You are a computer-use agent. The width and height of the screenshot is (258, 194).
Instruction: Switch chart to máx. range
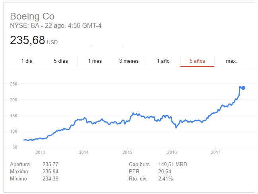(x=231, y=61)
